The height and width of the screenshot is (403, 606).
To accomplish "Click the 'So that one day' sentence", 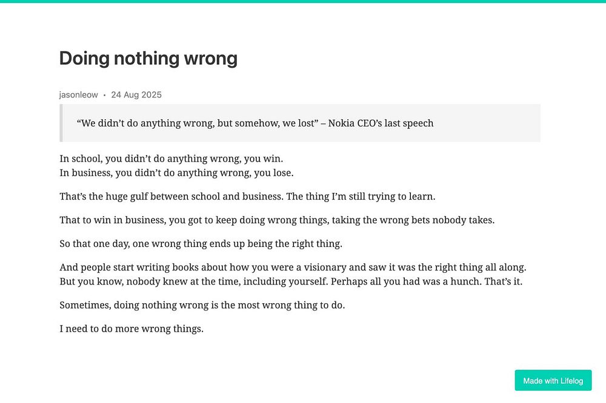I will pyautogui.click(x=201, y=244).
